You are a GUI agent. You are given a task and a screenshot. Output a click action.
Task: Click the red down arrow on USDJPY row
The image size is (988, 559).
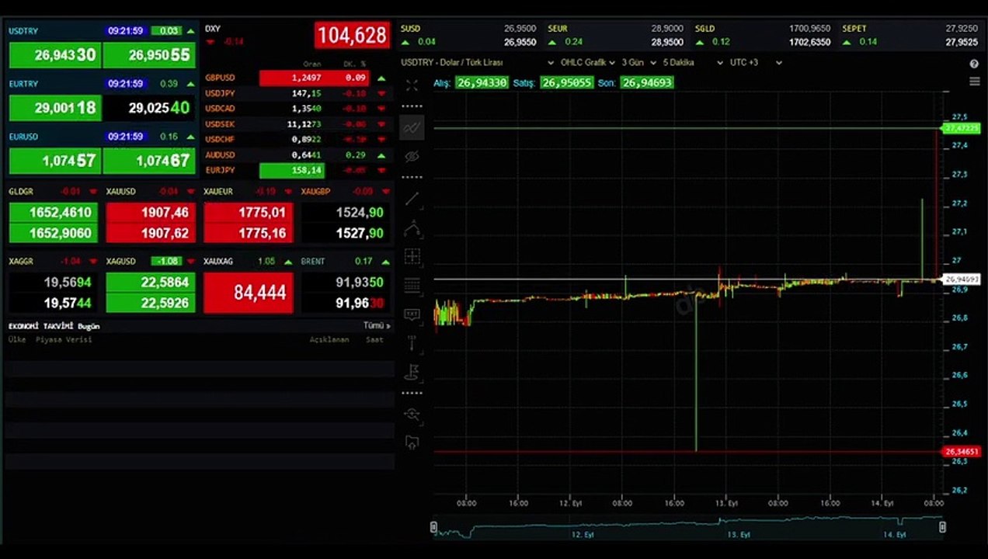click(x=381, y=93)
